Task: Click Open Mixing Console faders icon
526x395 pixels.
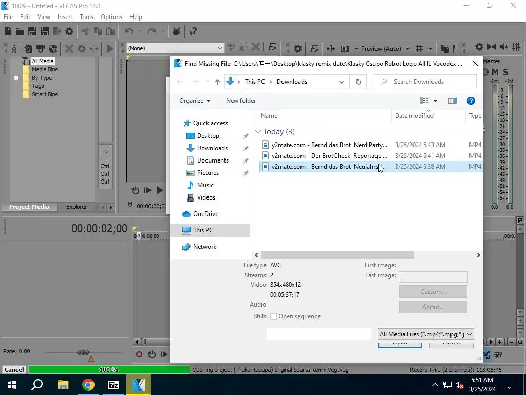Action: coord(516,47)
